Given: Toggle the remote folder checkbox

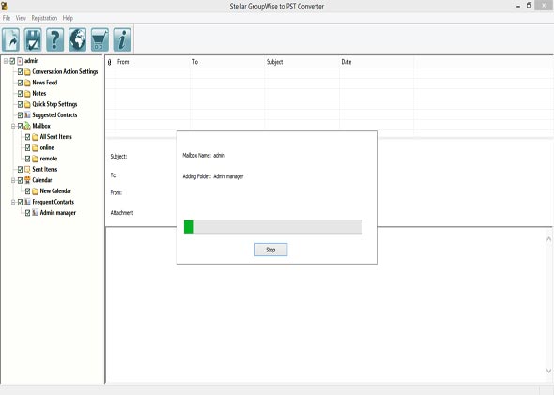Looking at the screenshot, I should tap(27, 159).
